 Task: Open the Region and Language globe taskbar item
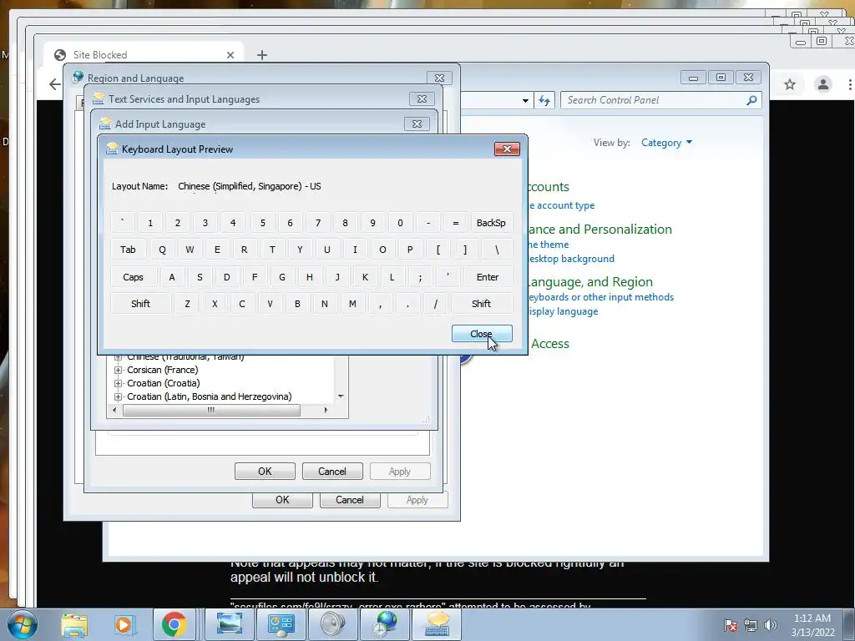(385, 624)
